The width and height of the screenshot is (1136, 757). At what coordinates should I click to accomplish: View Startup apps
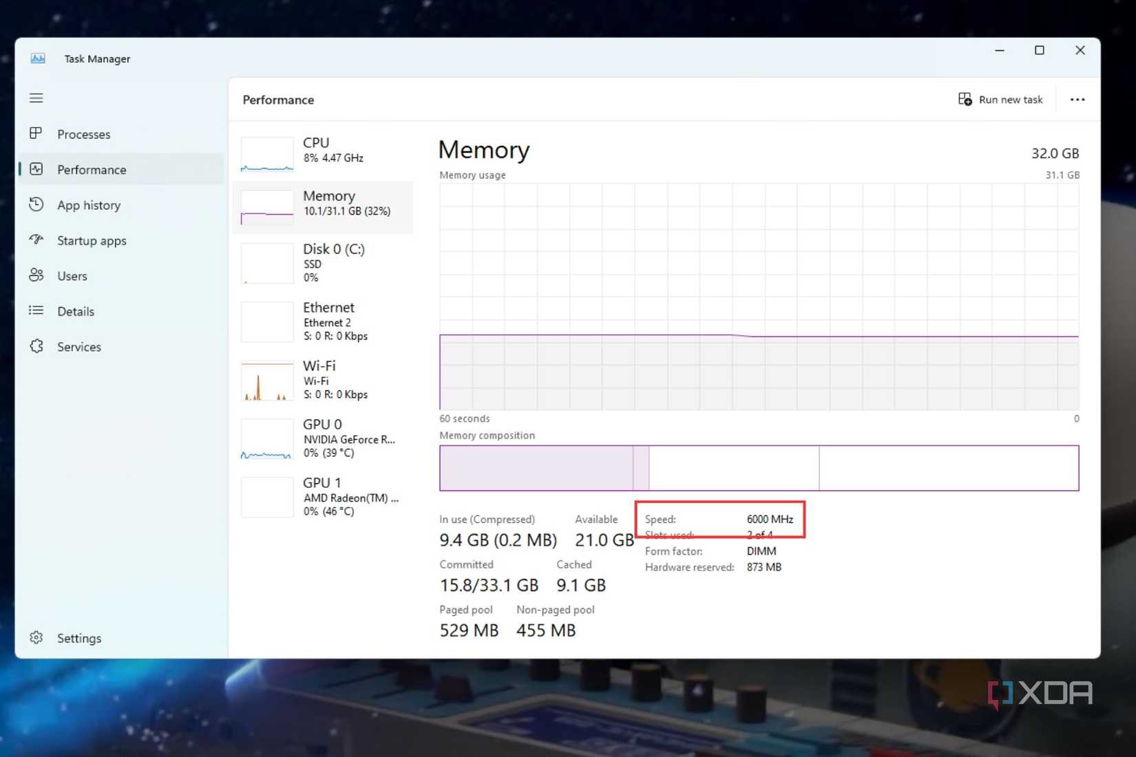(91, 240)
